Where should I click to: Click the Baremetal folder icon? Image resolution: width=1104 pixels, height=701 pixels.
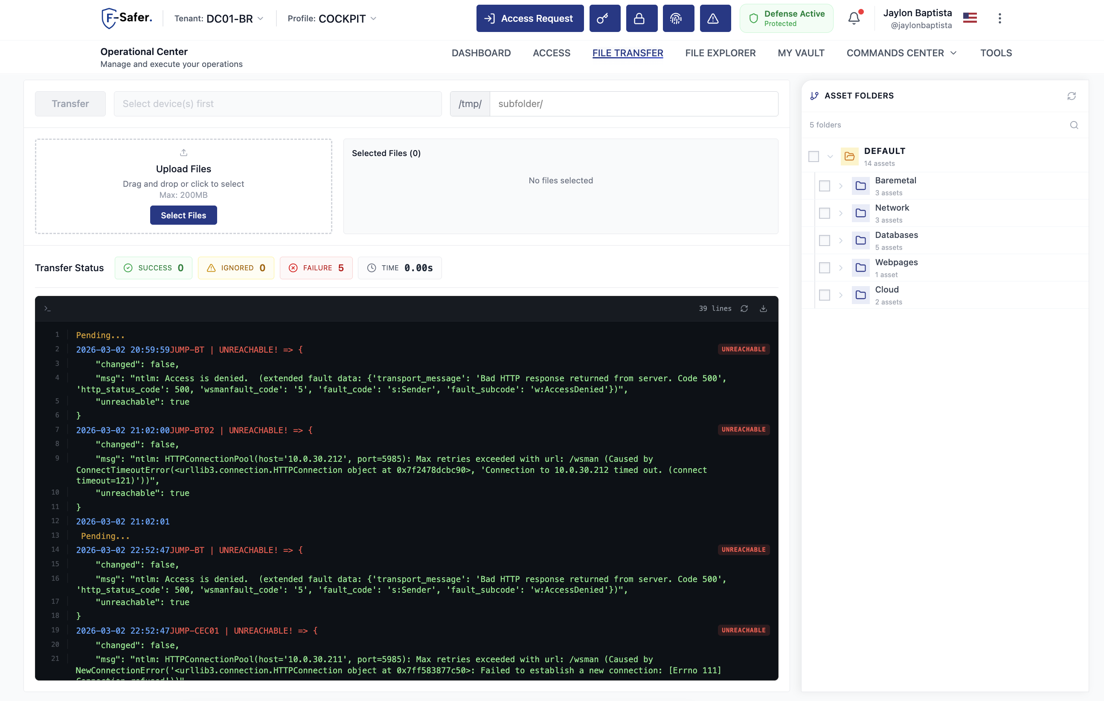pyautogui.click(x=860, y=185)
